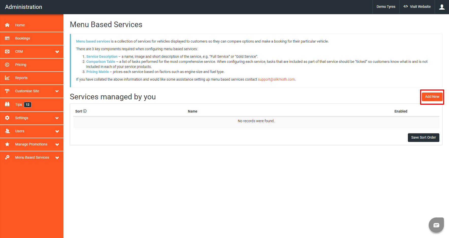This screenshot has height=238, width=449.
Task: Click the Users label in sidebar
Action: 20,131
